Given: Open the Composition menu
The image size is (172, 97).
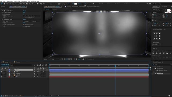Looking at the screenshot, I should point(9,1).
